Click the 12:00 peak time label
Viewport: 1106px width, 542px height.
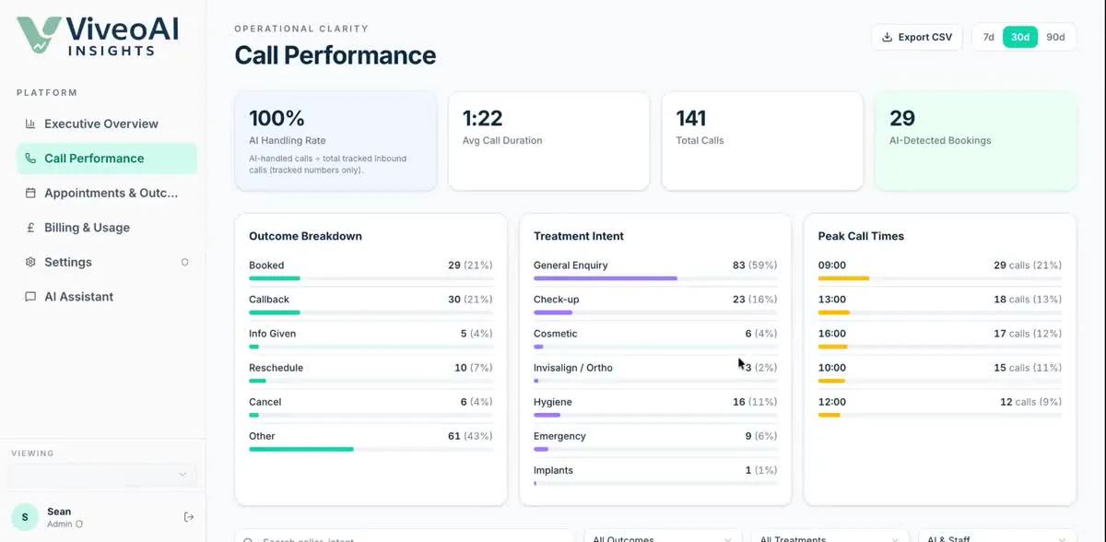(x=832, y=402)
